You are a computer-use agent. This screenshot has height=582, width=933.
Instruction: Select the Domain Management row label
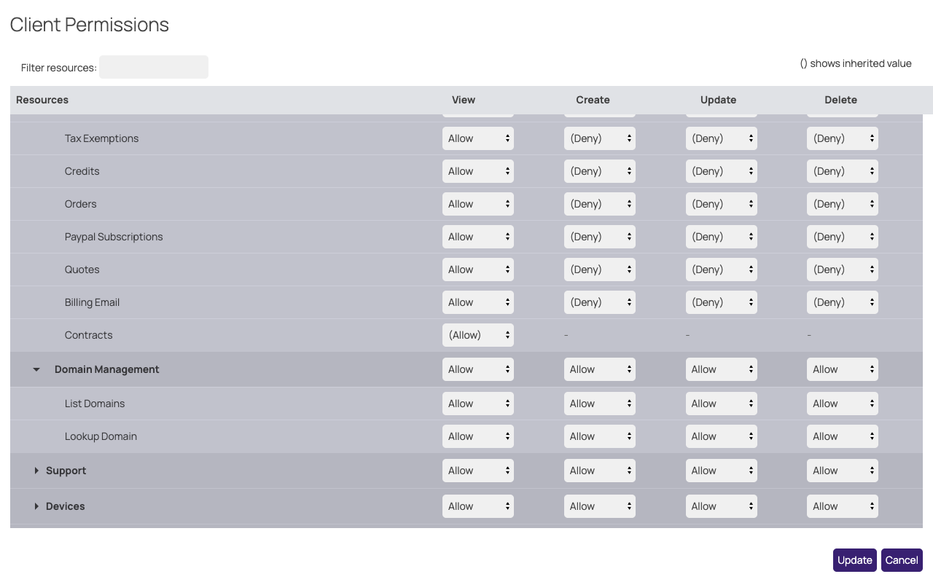[x=107, y=369]
